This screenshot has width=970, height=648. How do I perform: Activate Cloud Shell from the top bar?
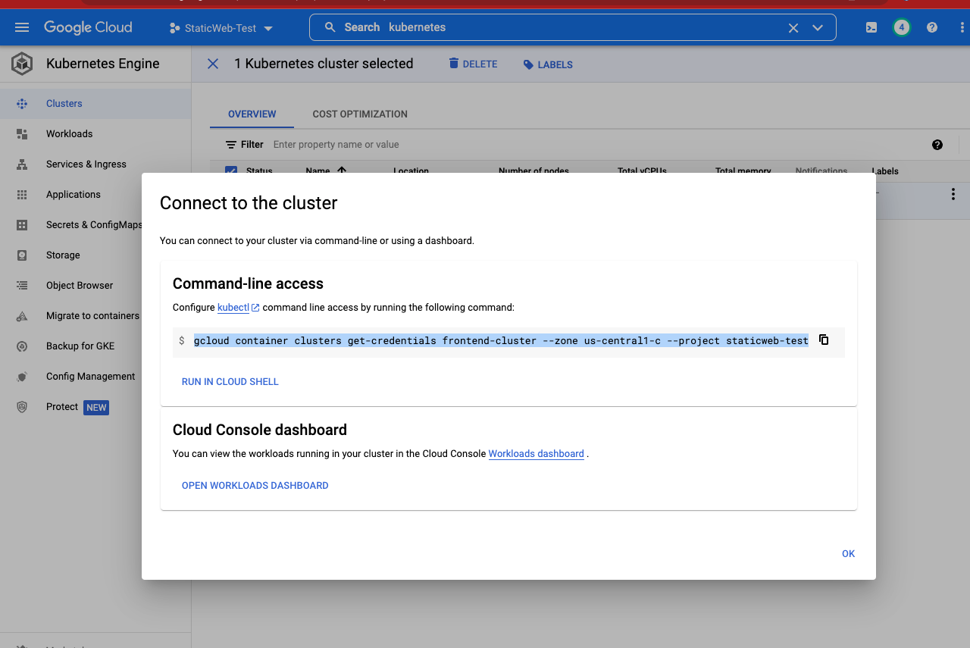(871, 27)
